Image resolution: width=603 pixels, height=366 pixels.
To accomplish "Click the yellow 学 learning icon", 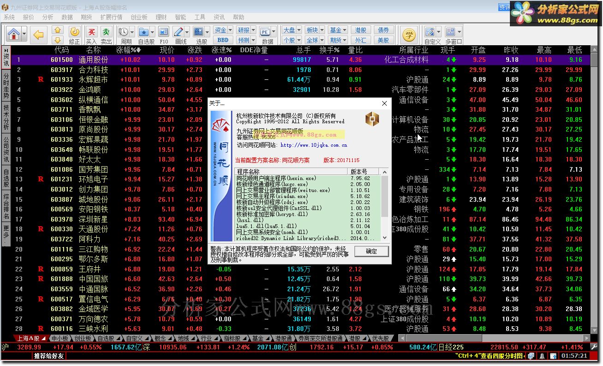I will [408, 35].
